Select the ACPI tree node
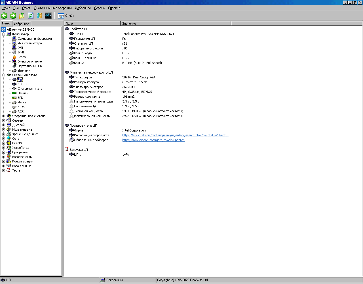 click(x=21, y=111)
